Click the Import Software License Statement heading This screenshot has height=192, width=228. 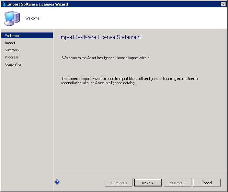point(100,37)
